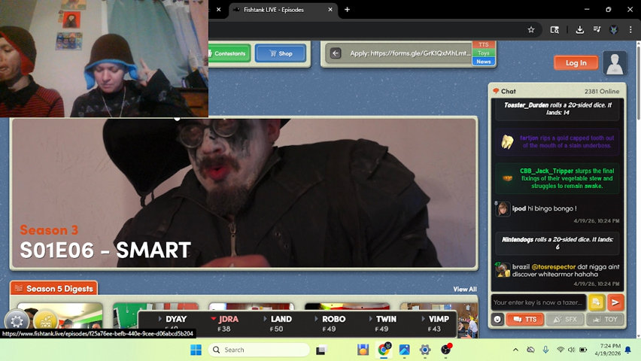Click the chat message input field
641x361 pixels.
(539, 302)
